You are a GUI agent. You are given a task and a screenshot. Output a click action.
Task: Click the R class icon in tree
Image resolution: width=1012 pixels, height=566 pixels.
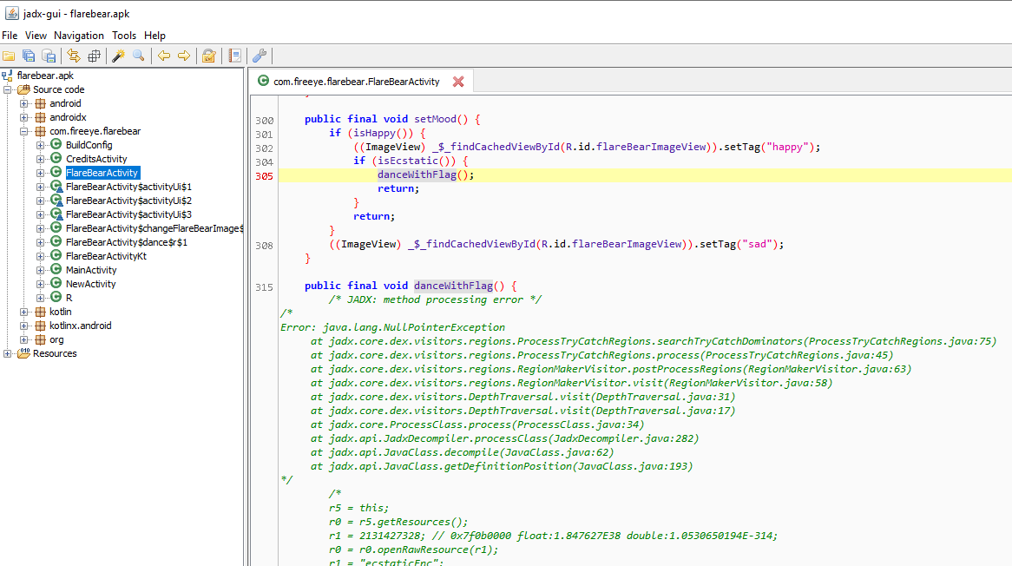click(56, 298)
